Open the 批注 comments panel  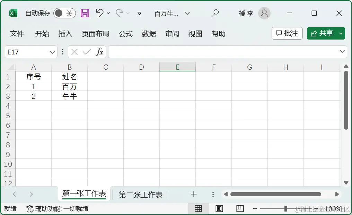pyautogui.click(x=287, y=33)
